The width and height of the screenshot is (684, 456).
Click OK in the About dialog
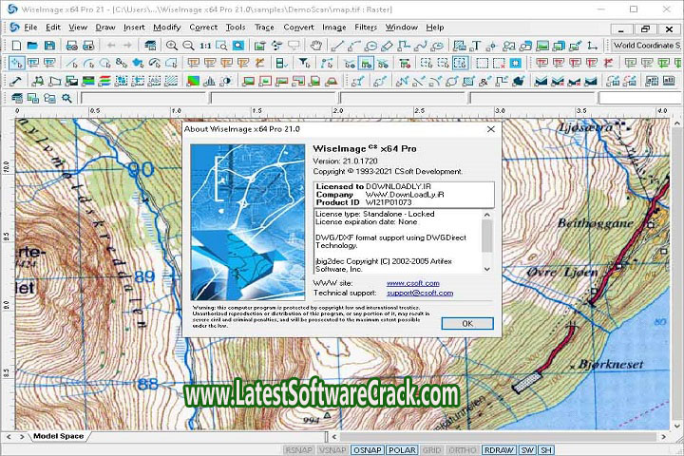tap(465, 323)
